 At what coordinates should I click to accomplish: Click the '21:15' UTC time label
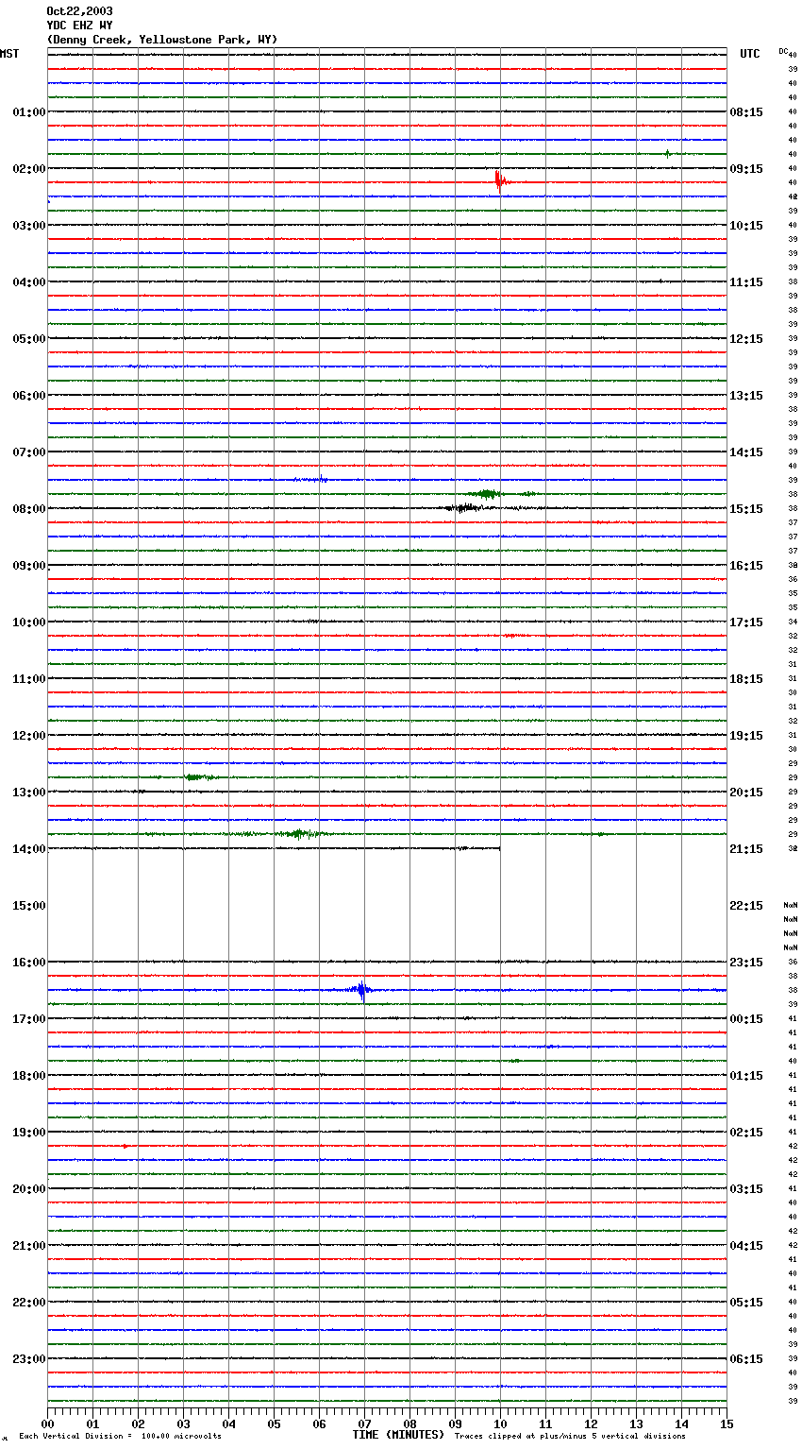click(x=746, y=848)
